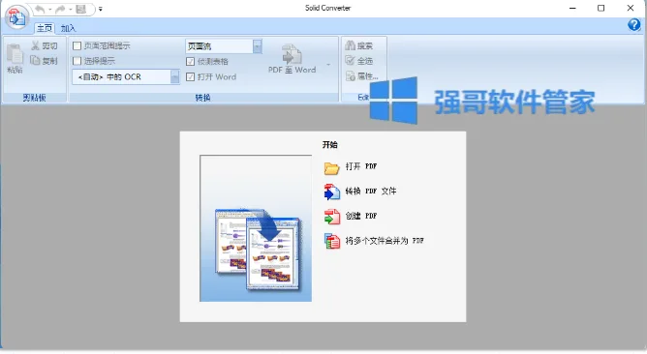Maximize the Solid Converter window
647x354 pixels.
(601, 9)
